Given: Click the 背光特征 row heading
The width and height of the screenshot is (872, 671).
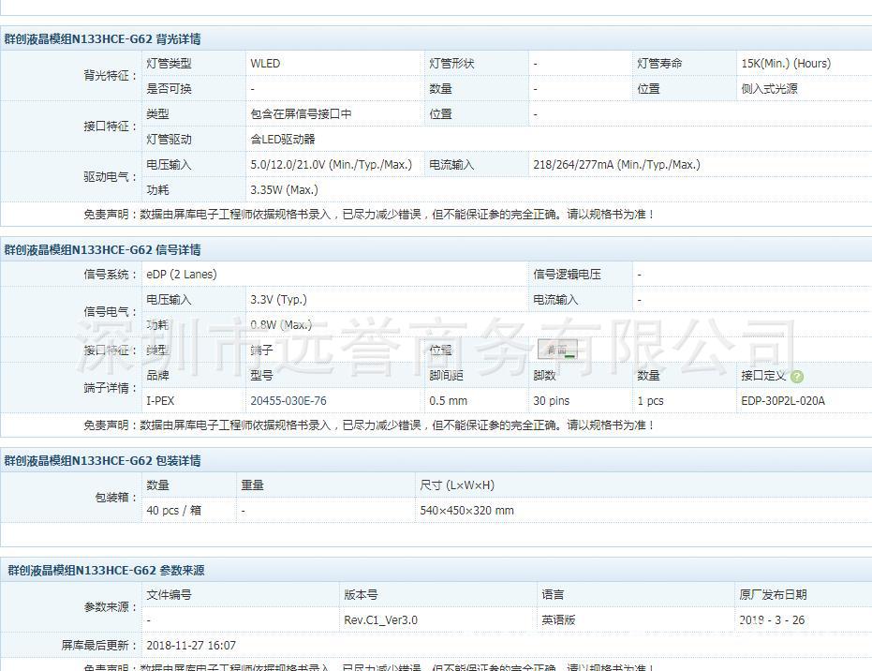Looking at the screenshot, I should 111,76.
